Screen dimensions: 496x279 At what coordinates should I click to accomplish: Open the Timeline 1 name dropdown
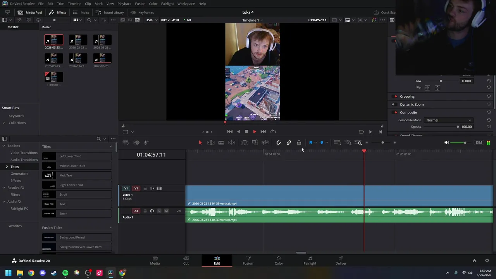click(x=252, y=20)
